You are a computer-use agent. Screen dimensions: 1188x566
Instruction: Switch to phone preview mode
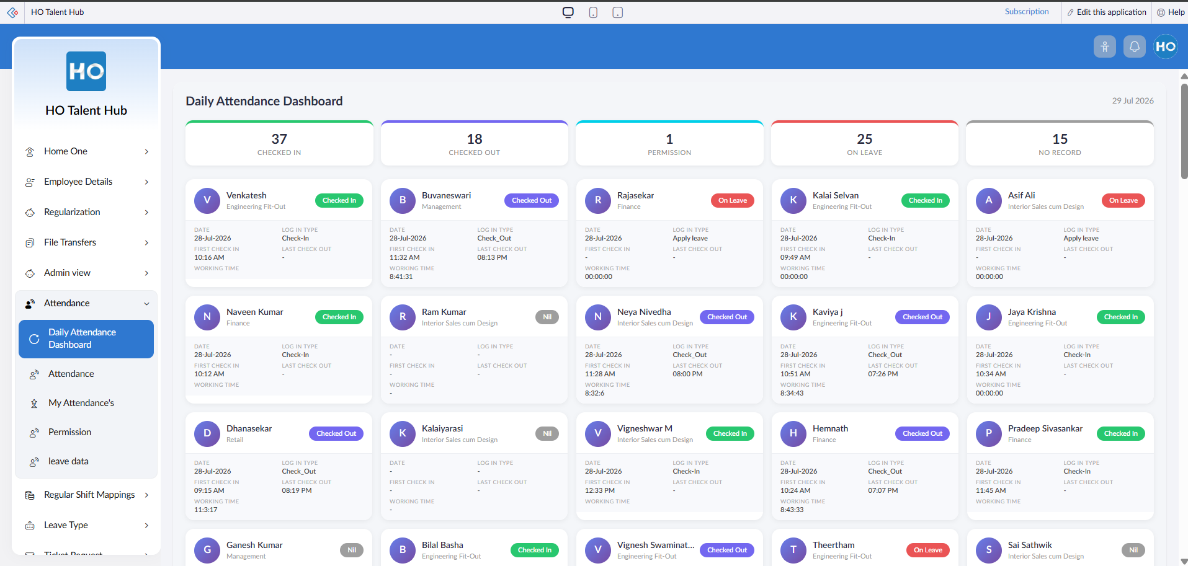coord(593,12)
